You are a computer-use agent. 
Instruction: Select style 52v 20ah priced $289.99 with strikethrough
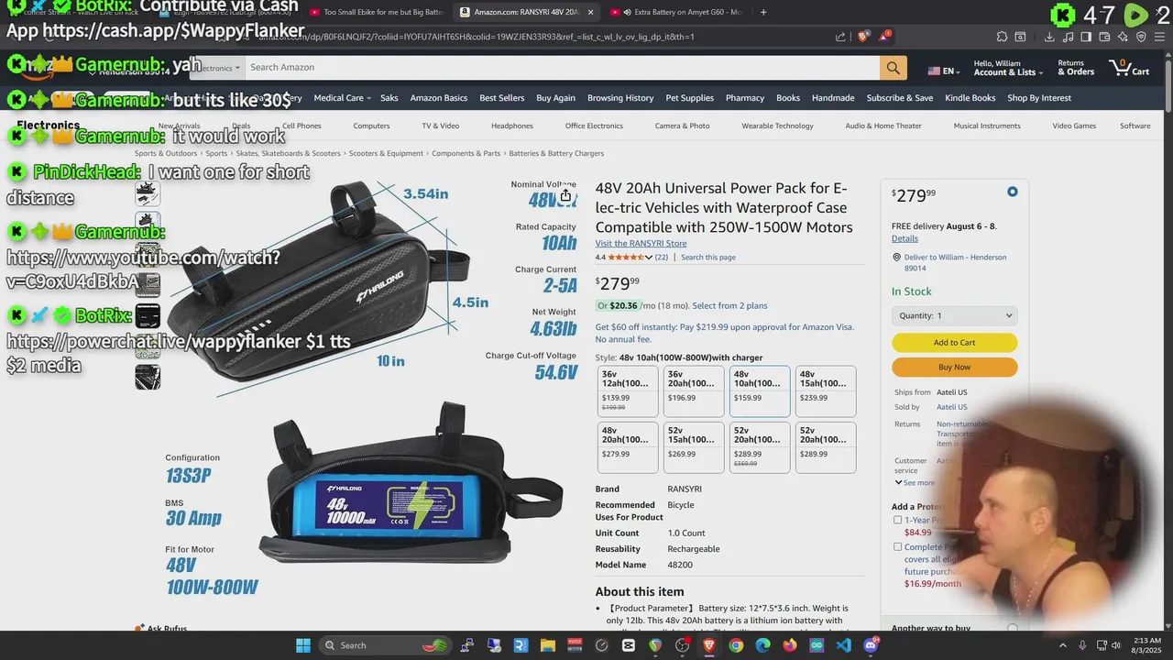tap(760, 447)
